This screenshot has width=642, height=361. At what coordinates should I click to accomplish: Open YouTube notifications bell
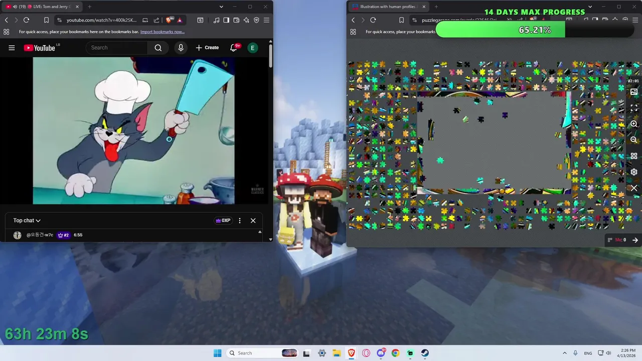click(234, 48)
